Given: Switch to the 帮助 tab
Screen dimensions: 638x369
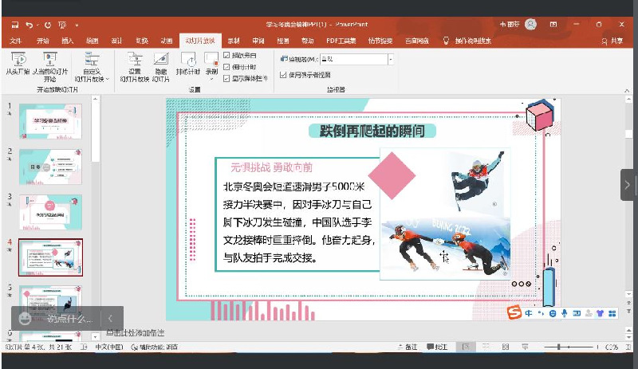Looking at the screenshot, I should 307,41.
